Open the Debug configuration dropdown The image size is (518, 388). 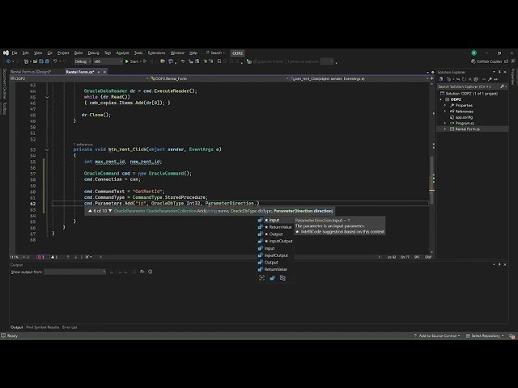83,61
